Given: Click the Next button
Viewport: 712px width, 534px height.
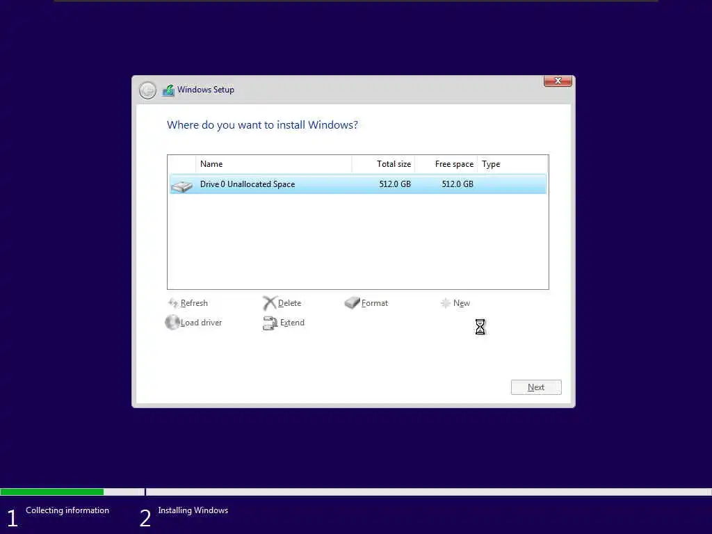Looking at the screenshot, I should [536, 387].
